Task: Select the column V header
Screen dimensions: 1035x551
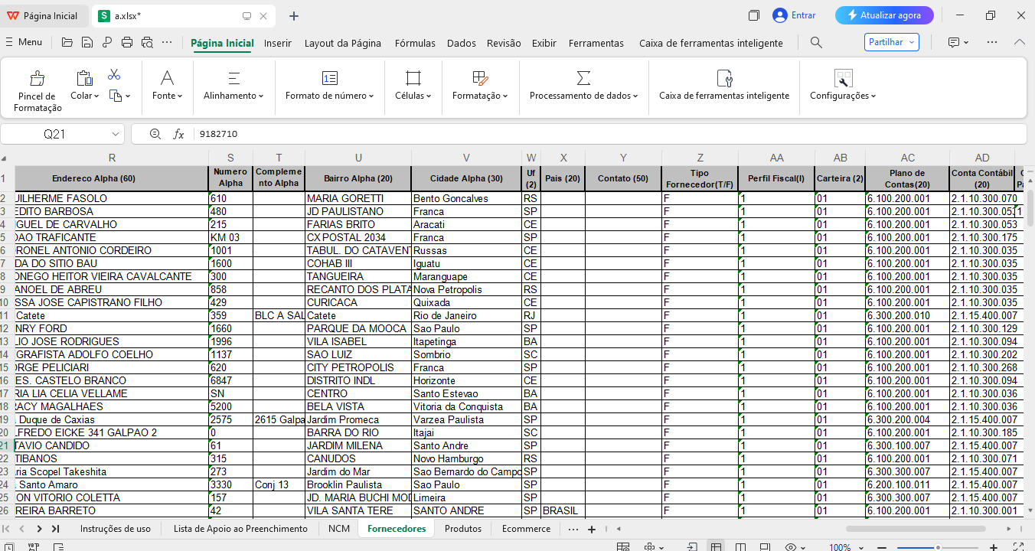Action: click(x=466, y=158)
